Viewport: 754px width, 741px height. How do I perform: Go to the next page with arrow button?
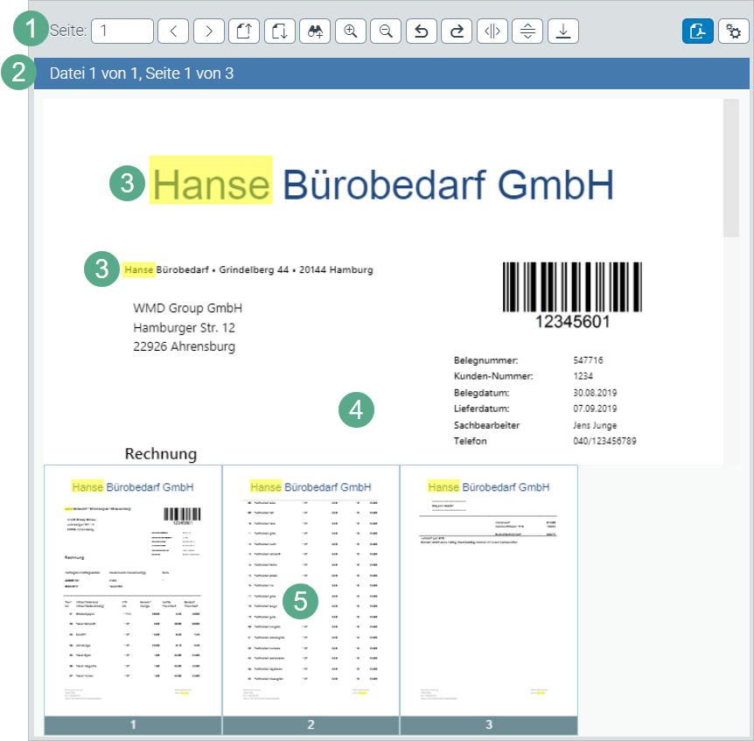coord(208,31)
